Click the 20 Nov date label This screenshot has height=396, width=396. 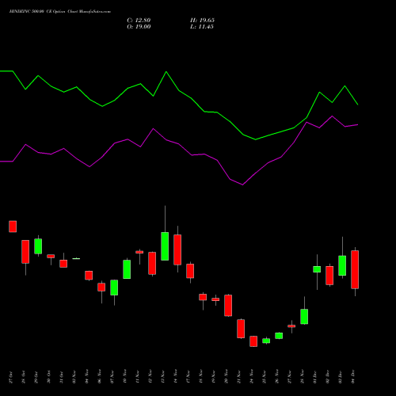(226, 377)
